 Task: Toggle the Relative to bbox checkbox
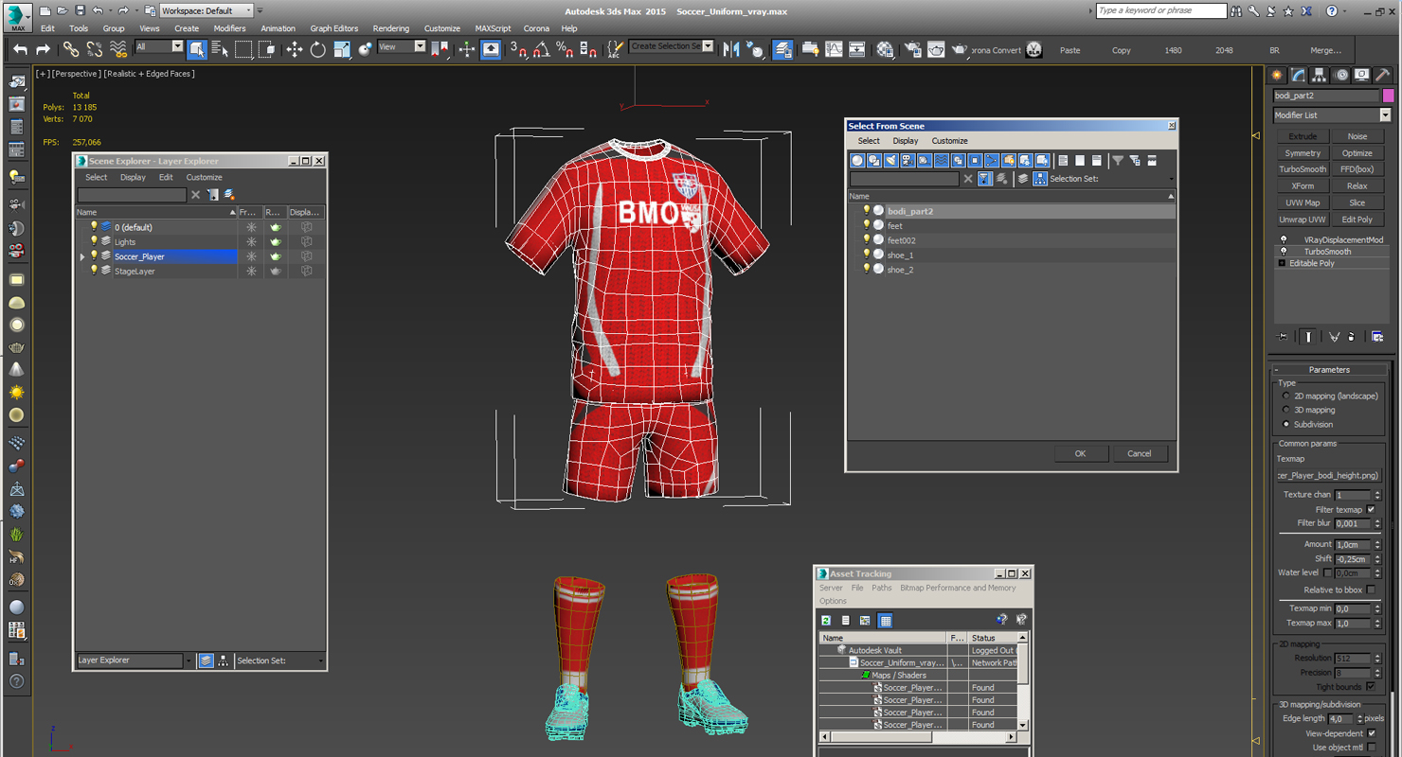click(x=1371, y=590)
